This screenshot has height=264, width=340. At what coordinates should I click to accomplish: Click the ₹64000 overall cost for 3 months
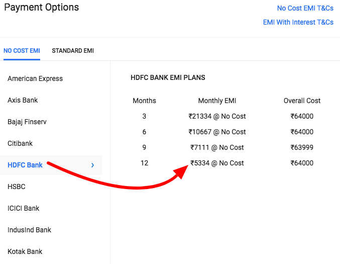(x=302, y=116)
